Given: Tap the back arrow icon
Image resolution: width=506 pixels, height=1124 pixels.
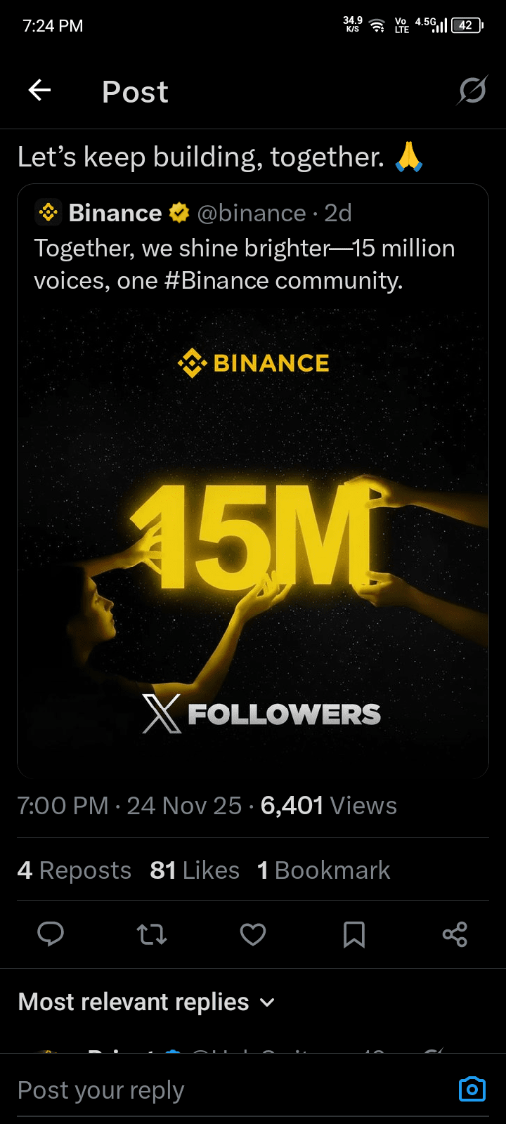Looking at the screenshot, I should [x=39, y=91].
